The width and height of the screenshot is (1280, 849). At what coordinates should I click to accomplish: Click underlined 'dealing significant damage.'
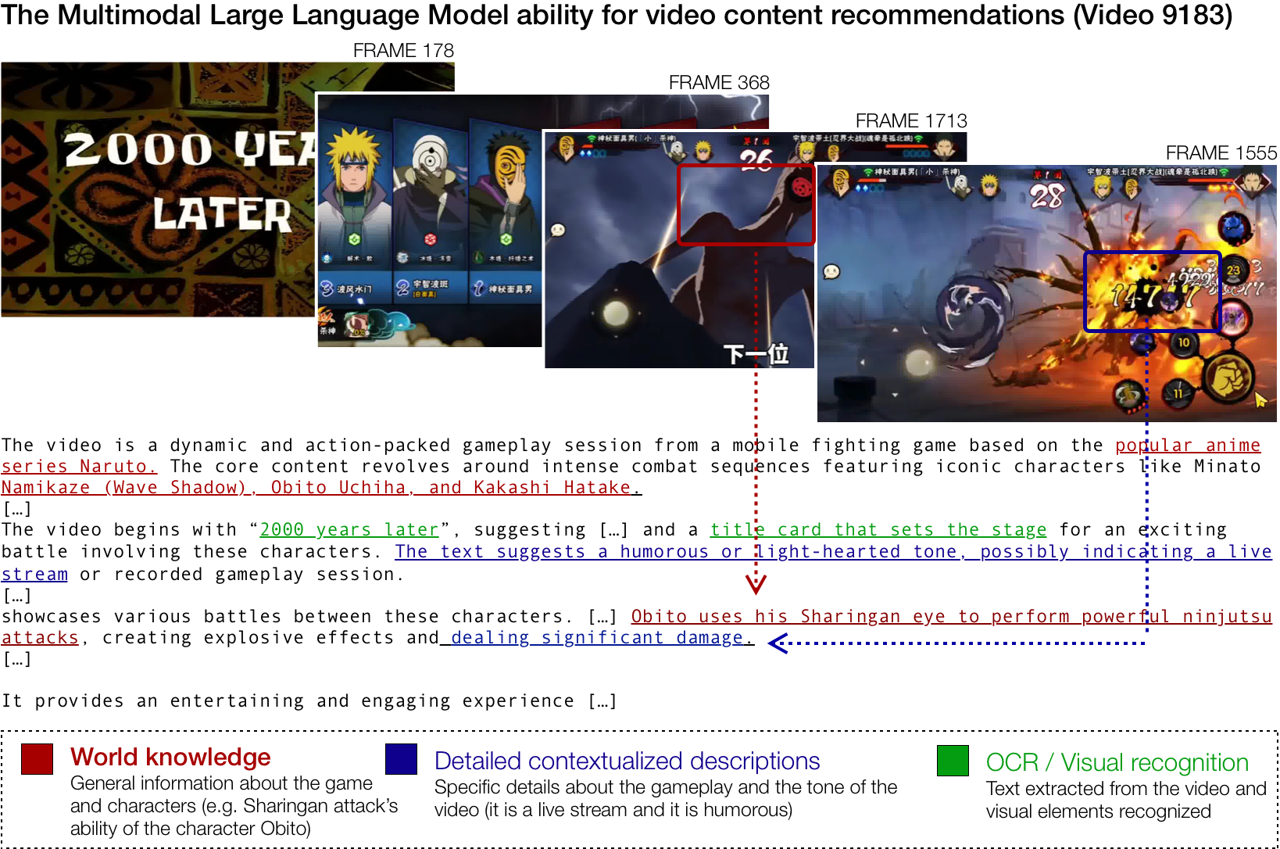tap(602, 638)
